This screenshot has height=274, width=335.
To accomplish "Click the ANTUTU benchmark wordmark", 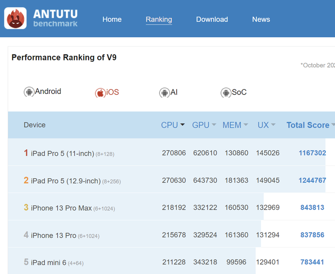I will (55, 18).
